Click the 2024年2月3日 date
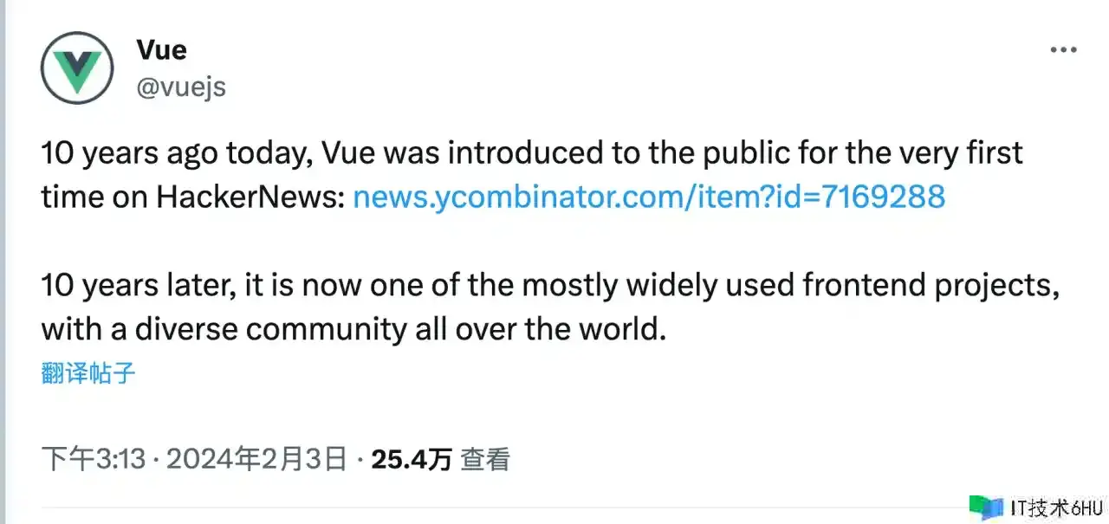The image size is (1109, 524). (x=256, y=459)
